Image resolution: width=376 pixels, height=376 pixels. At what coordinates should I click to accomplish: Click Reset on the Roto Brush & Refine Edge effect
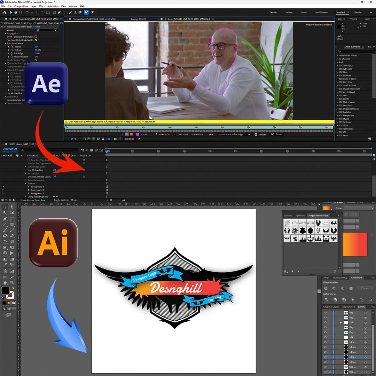pyautogui.click(x=37, y=26)
